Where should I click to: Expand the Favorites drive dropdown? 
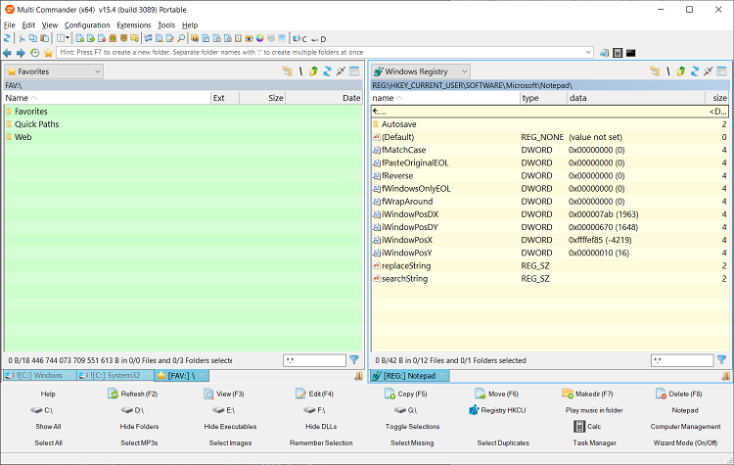[98, 71]
